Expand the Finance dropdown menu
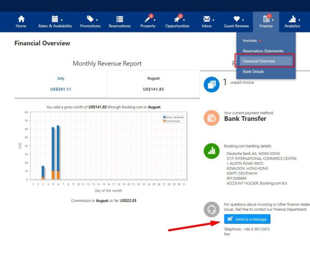Viewport: 310px width, 256px height. [266, 22]
